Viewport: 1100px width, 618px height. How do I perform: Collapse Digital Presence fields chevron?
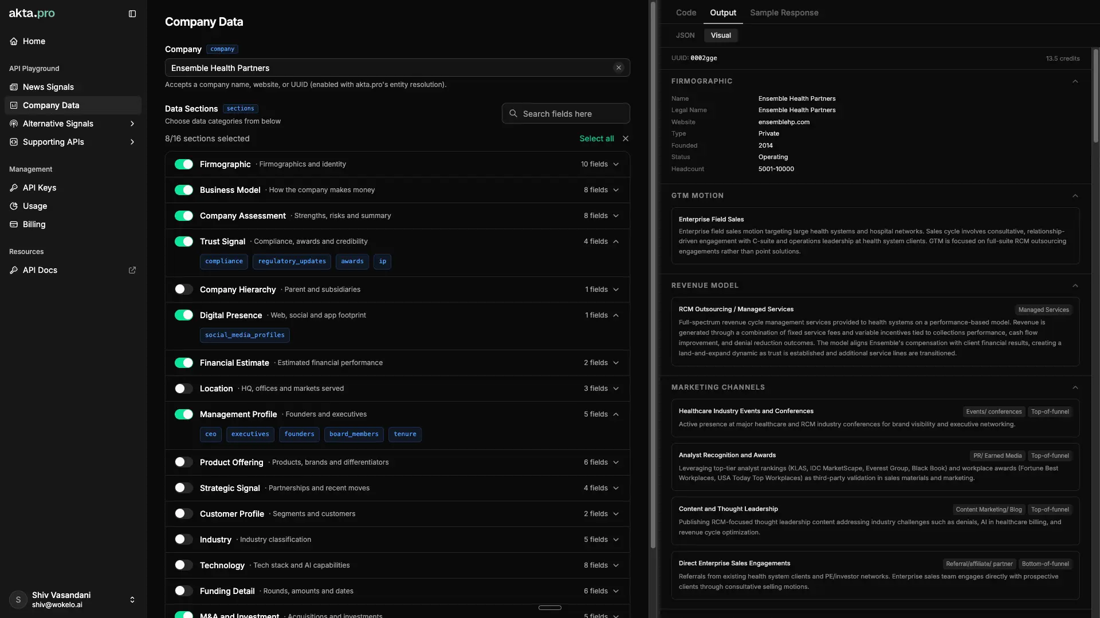[616, 315]
